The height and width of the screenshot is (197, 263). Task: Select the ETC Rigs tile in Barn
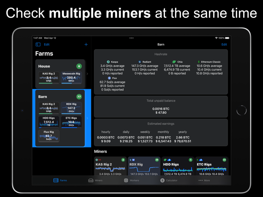[71, 122]
